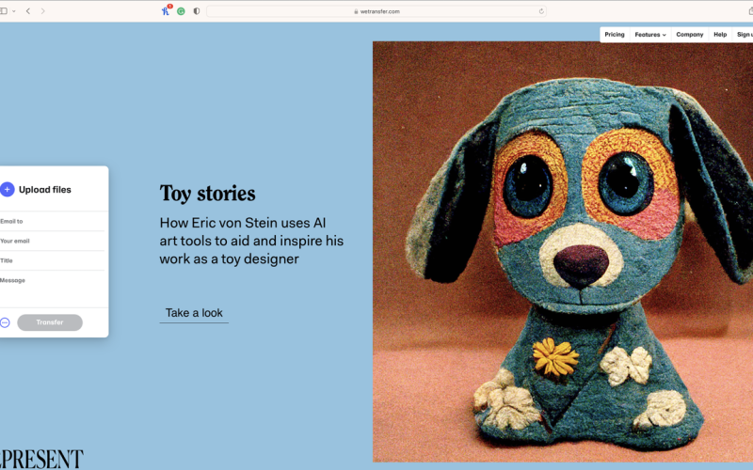753x470 pixels.
Task: Click the Eric von Stein description text
Action: 251,241
